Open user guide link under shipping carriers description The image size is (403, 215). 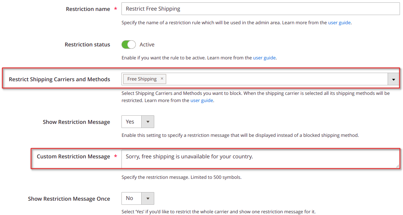click(x=202, y=101)
